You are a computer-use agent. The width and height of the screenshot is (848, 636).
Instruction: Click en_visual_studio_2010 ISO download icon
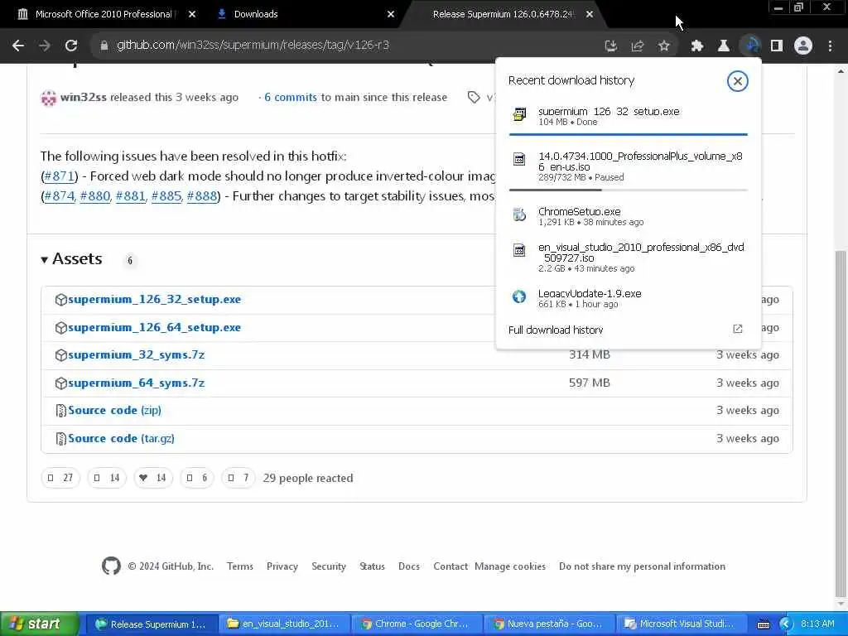click(x=519, y=250)
